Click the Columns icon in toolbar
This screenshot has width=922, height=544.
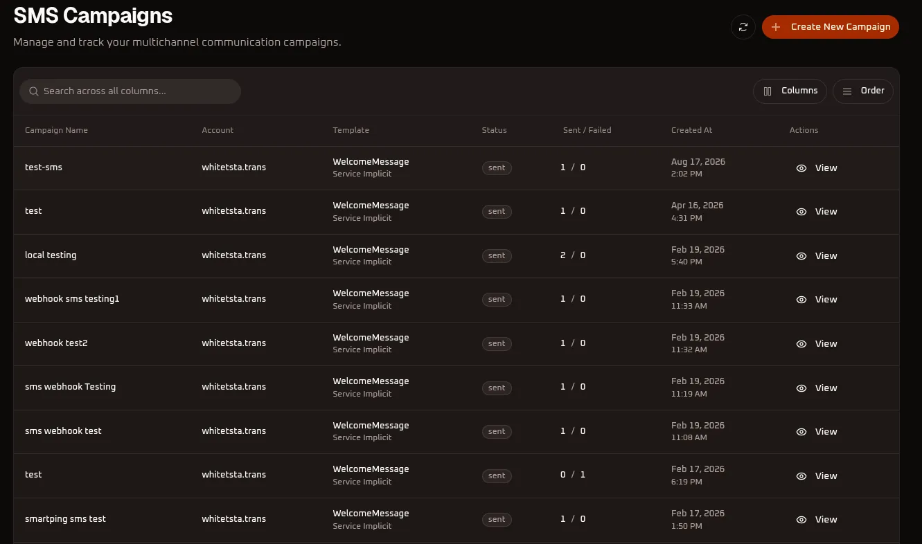point(768,91)
